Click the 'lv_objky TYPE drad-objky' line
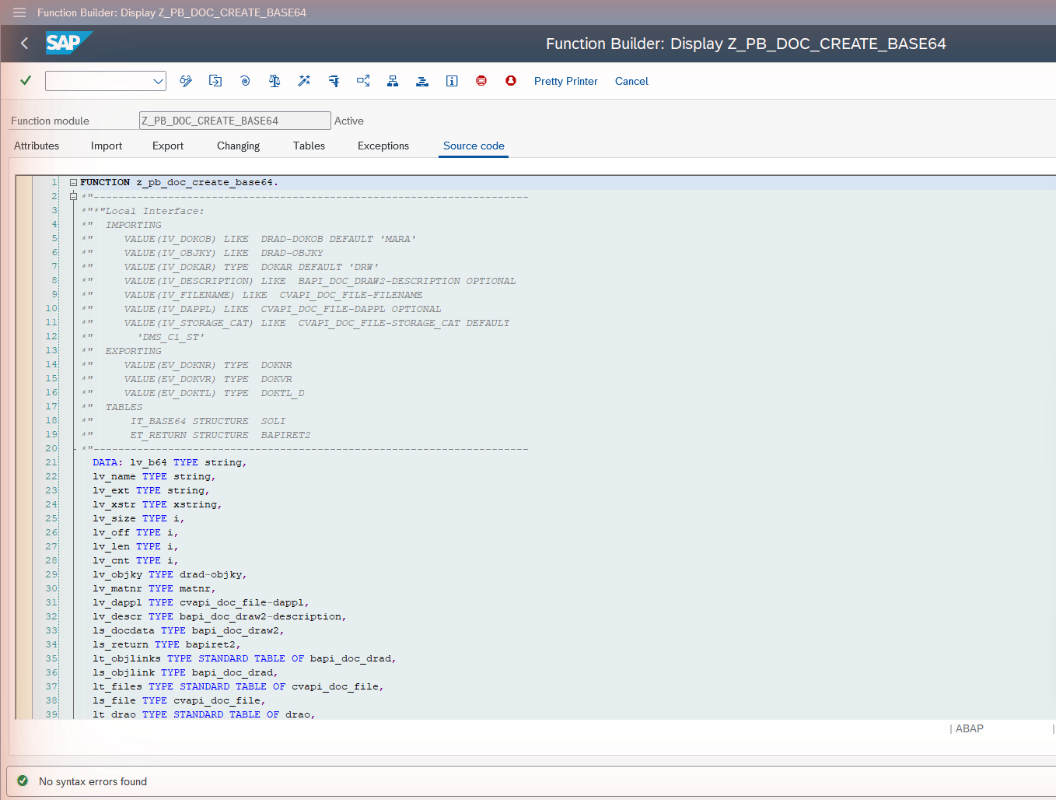Viewport: 1056px width, 800px height. [170, 574]
